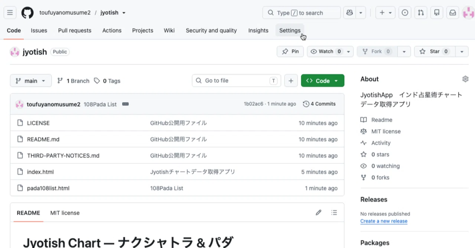475x248 pixels.
Task: Open pull requests icon in header
Action: point(421,13)
